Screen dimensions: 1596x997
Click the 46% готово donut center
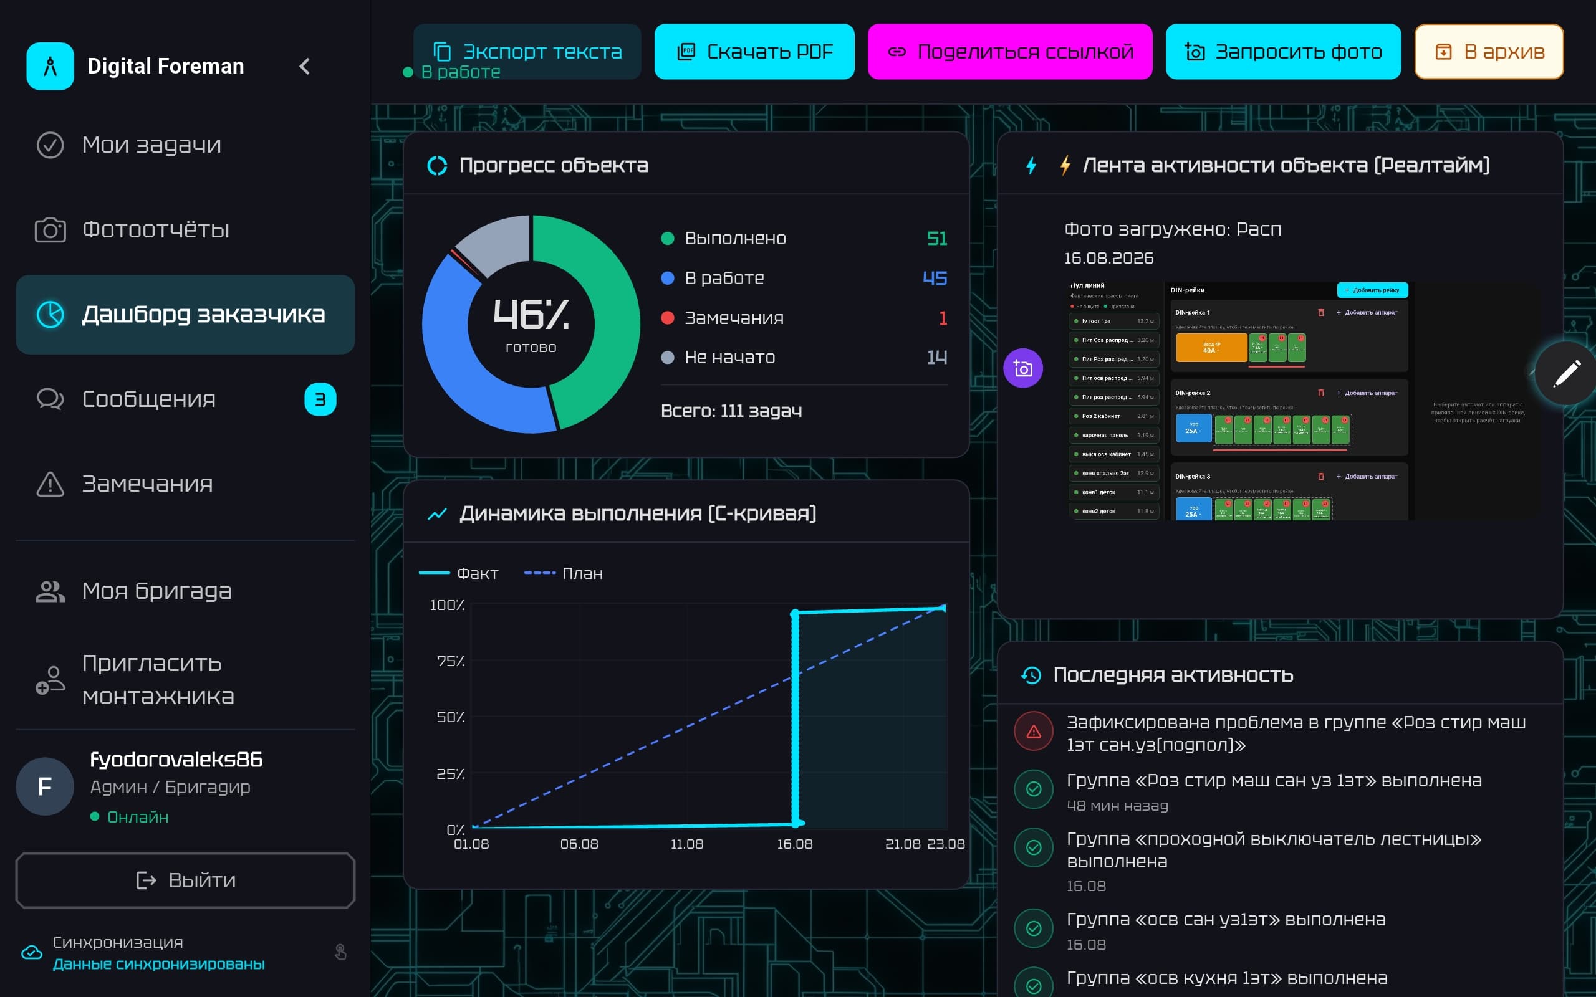pos(531,324)
